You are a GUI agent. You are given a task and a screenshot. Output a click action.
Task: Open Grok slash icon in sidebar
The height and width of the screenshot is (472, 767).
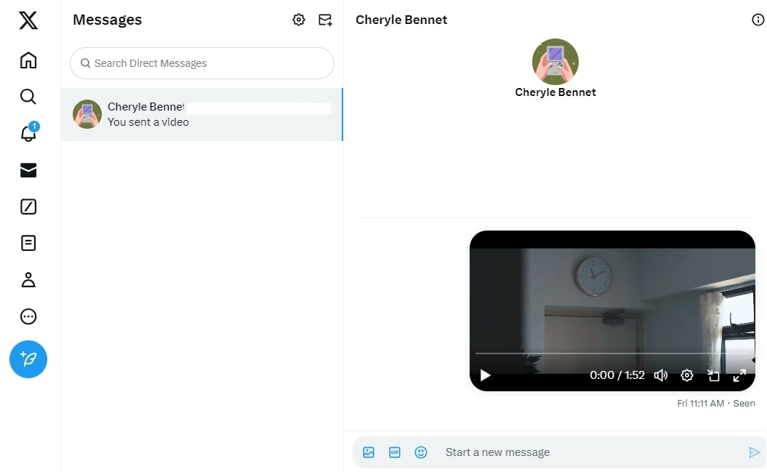click(x=28, y=207)
